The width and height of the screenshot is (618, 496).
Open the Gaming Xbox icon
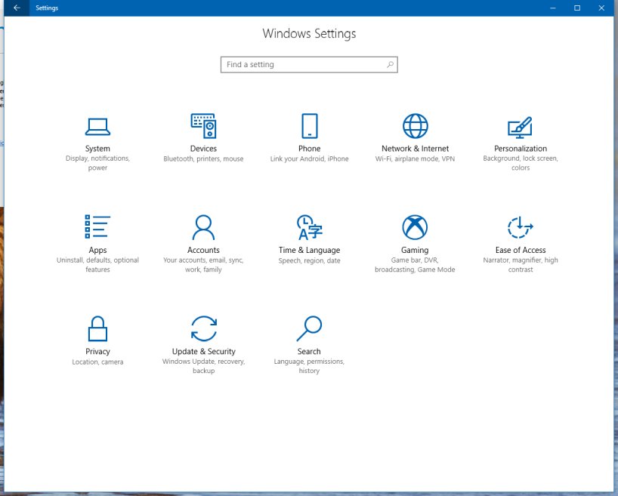(x=415, y=227)
